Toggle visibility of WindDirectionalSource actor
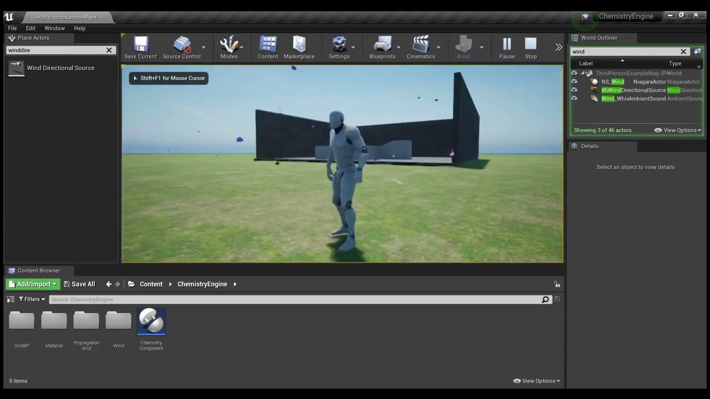Viewport: 710px width, 399px height. pyautogui.click(x=574, y=90)
